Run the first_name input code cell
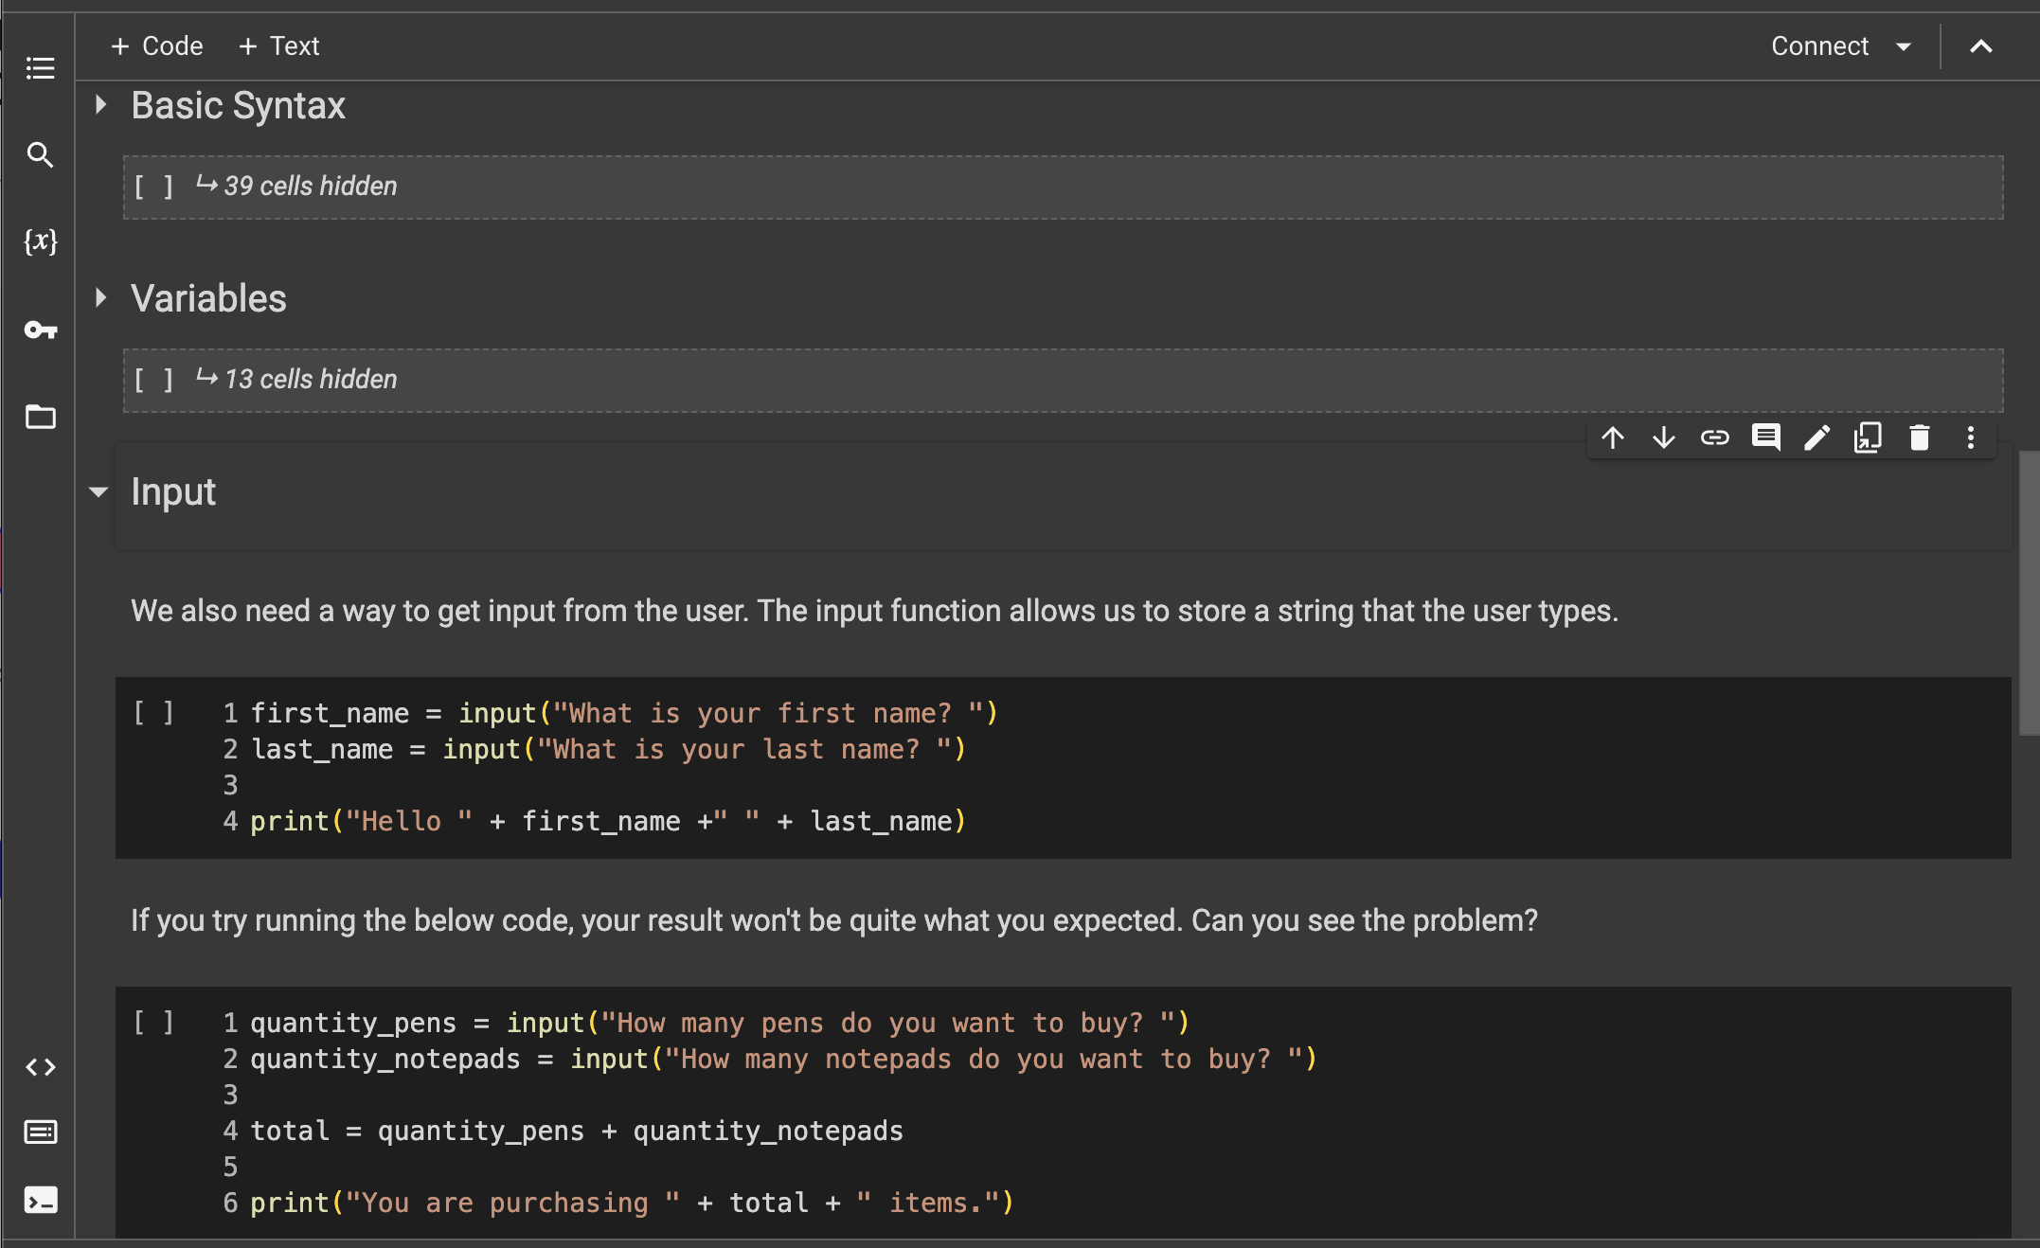 [152, 713]
